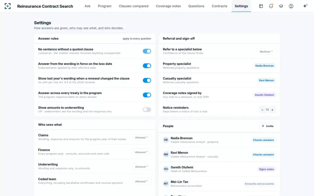Select the Settings tab
Screen dimensions: 314x196
pyautogui.click(x=241, y=6)
